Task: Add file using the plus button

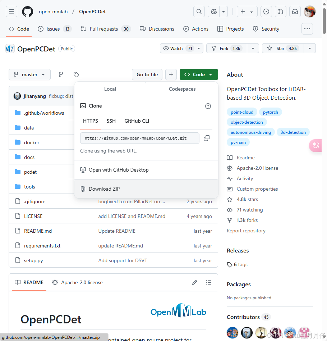Action: [171, 74]
